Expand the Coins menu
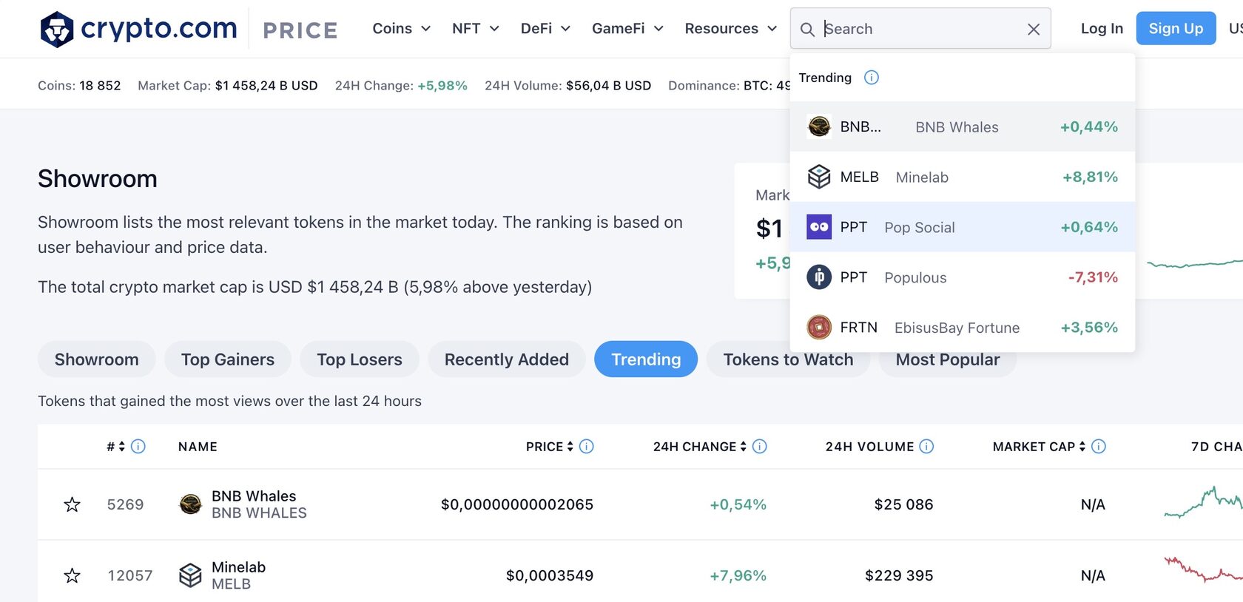The width and height of the screenshot is (1243, 602). click(x=402, y=29)
